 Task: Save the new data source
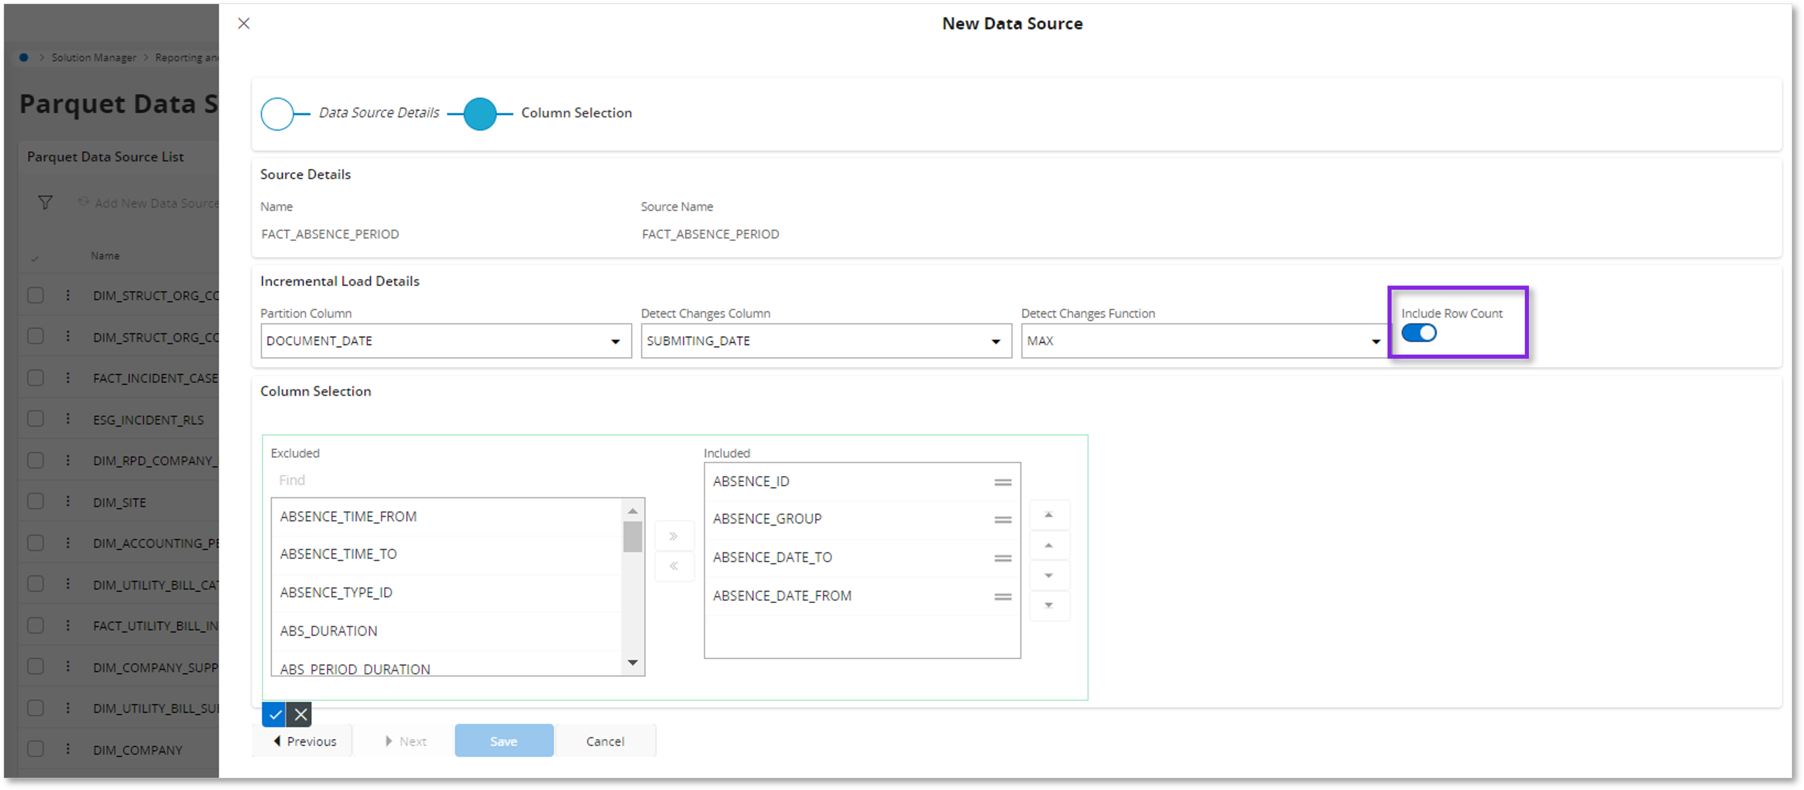click(x=503, y=741)
